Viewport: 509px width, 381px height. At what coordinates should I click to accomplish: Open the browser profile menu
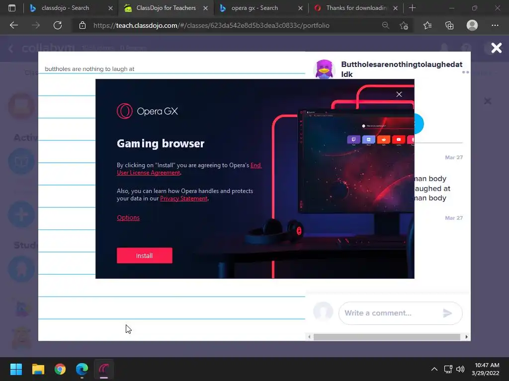click(x=472, y=25)
